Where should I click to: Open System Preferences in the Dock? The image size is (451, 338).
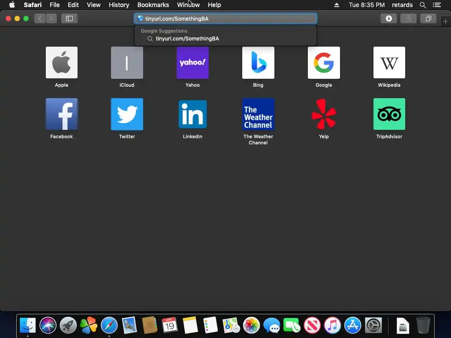tap(373, 325)
